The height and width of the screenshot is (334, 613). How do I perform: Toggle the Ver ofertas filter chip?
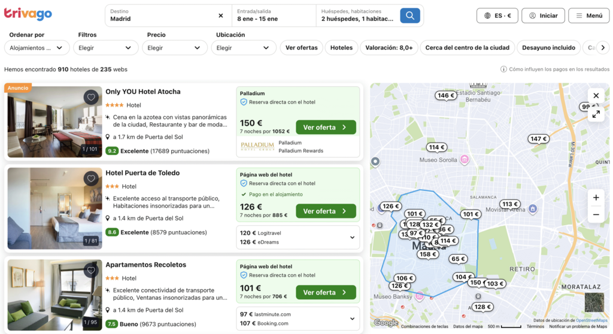coord(302,48)
